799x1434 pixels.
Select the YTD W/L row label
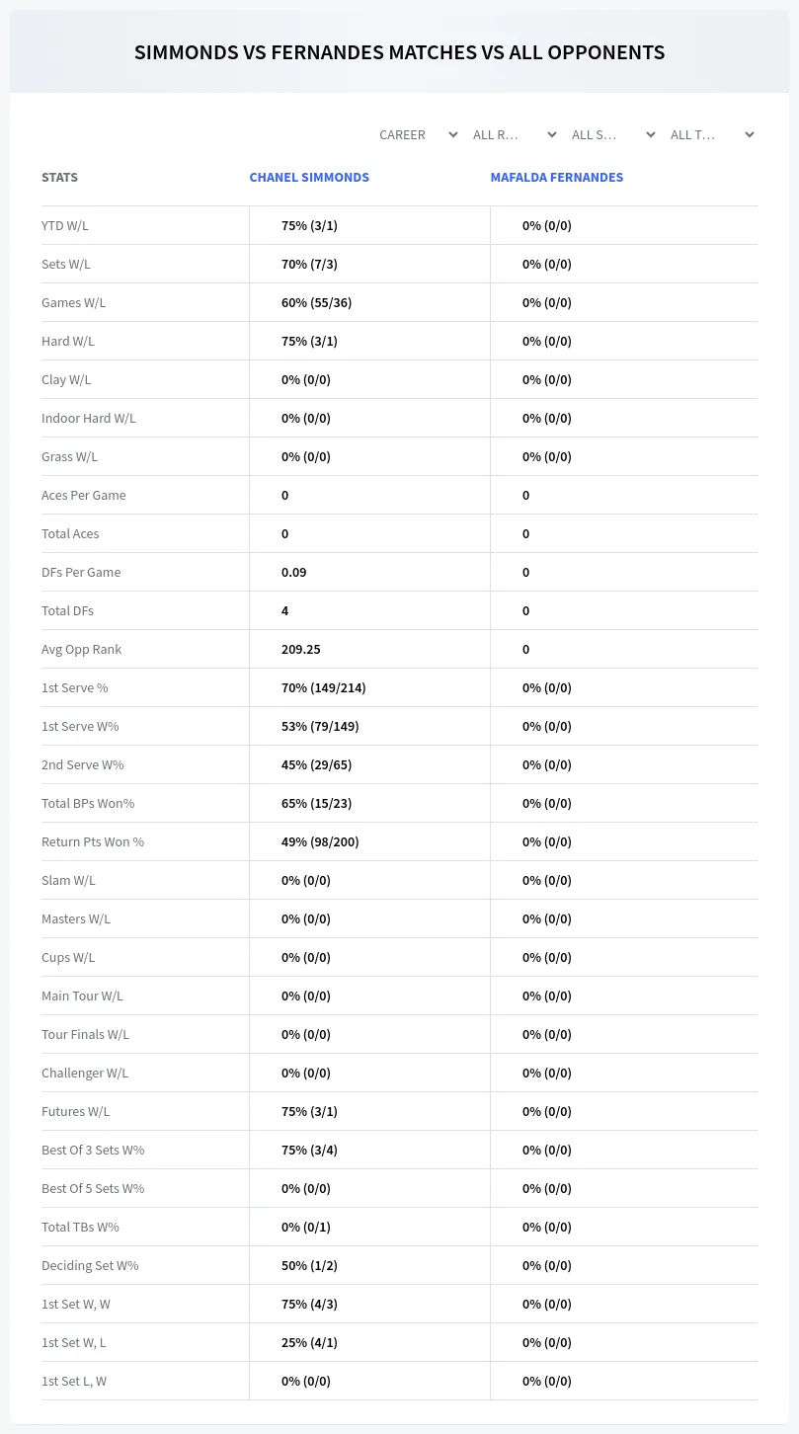(x=65, y=225)
